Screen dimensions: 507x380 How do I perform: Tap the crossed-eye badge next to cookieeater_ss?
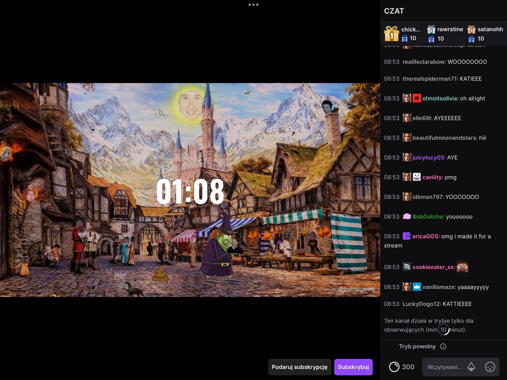click(407, 267)
